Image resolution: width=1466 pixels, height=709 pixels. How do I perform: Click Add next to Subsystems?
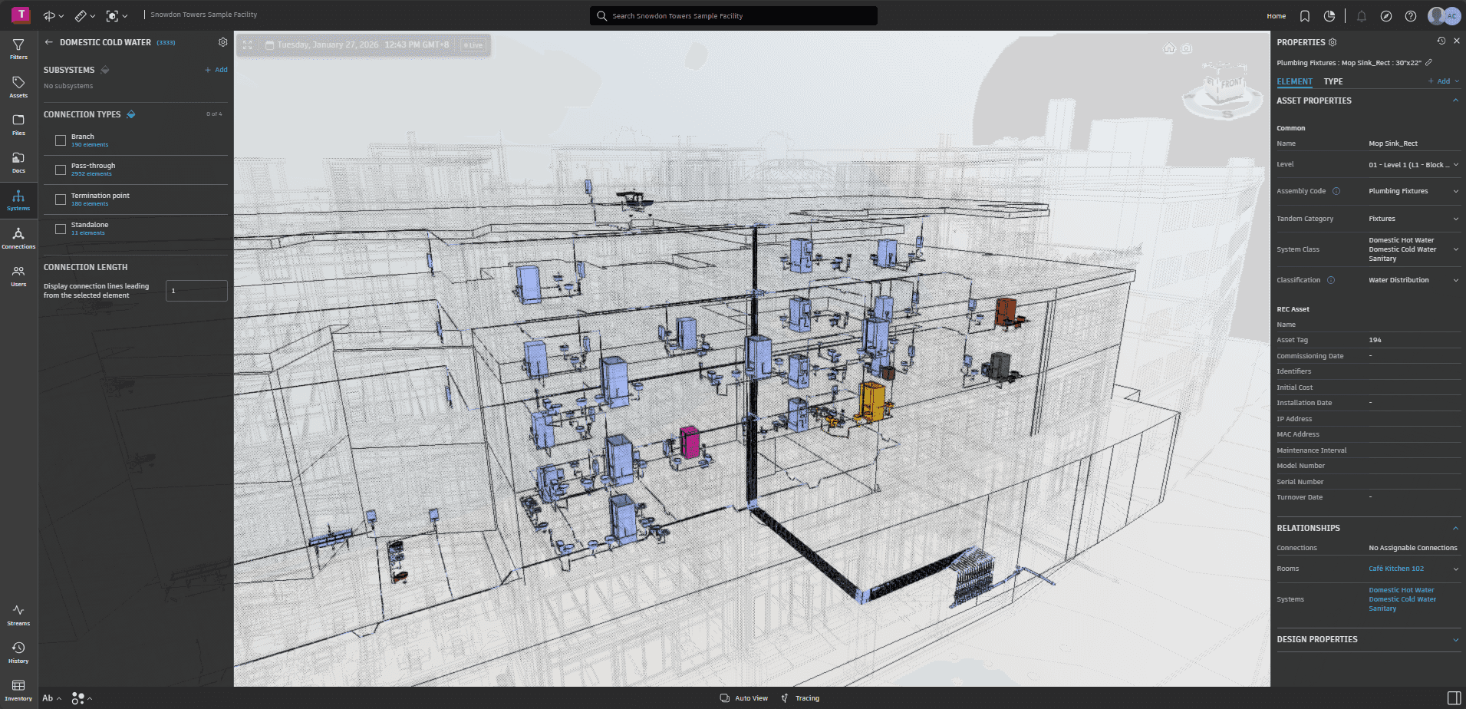216,70
